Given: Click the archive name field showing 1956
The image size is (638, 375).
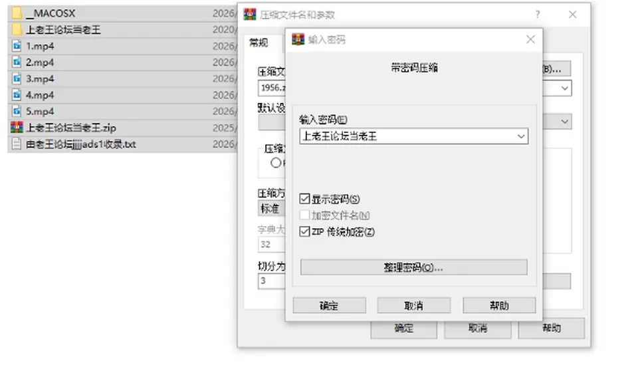Looking at the screenshot, I should click(272, 88).
